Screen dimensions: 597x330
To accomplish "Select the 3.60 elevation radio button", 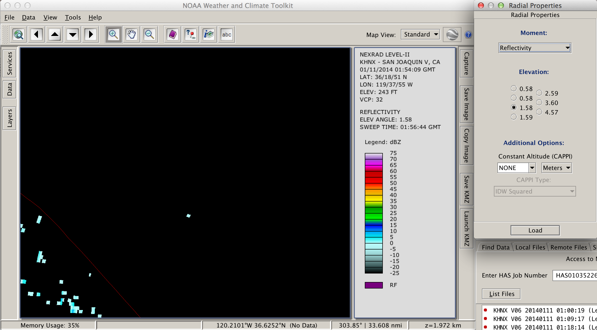I will coord(539,102).
